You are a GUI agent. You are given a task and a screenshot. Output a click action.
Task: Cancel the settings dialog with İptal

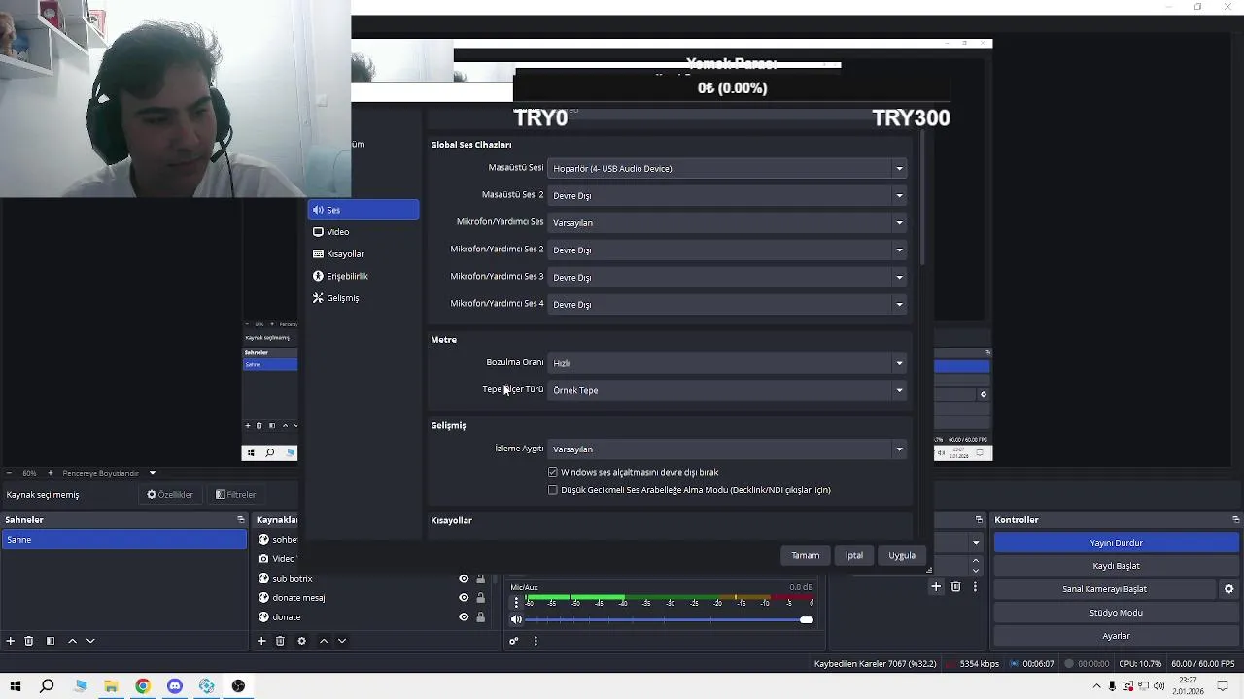[x=853, y=555]
